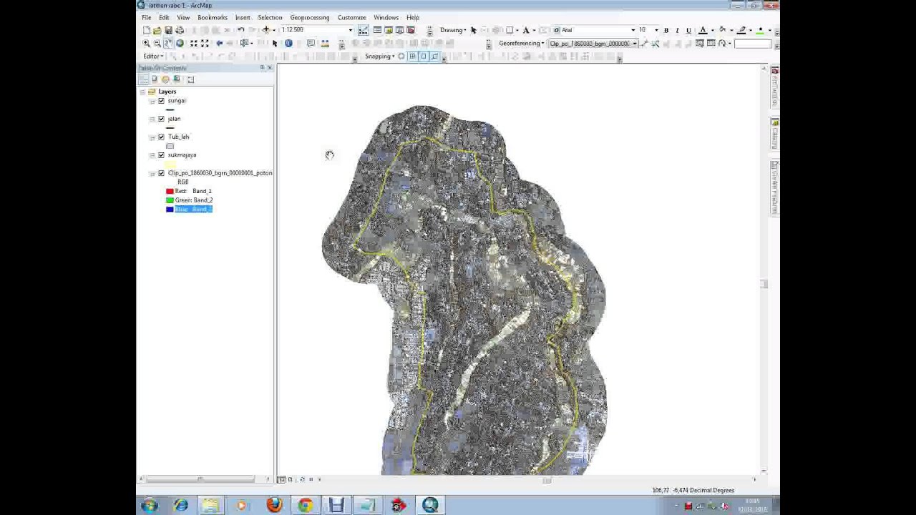
Task: Select the Zoom Out magnifier tool
Action: (157, 43)
